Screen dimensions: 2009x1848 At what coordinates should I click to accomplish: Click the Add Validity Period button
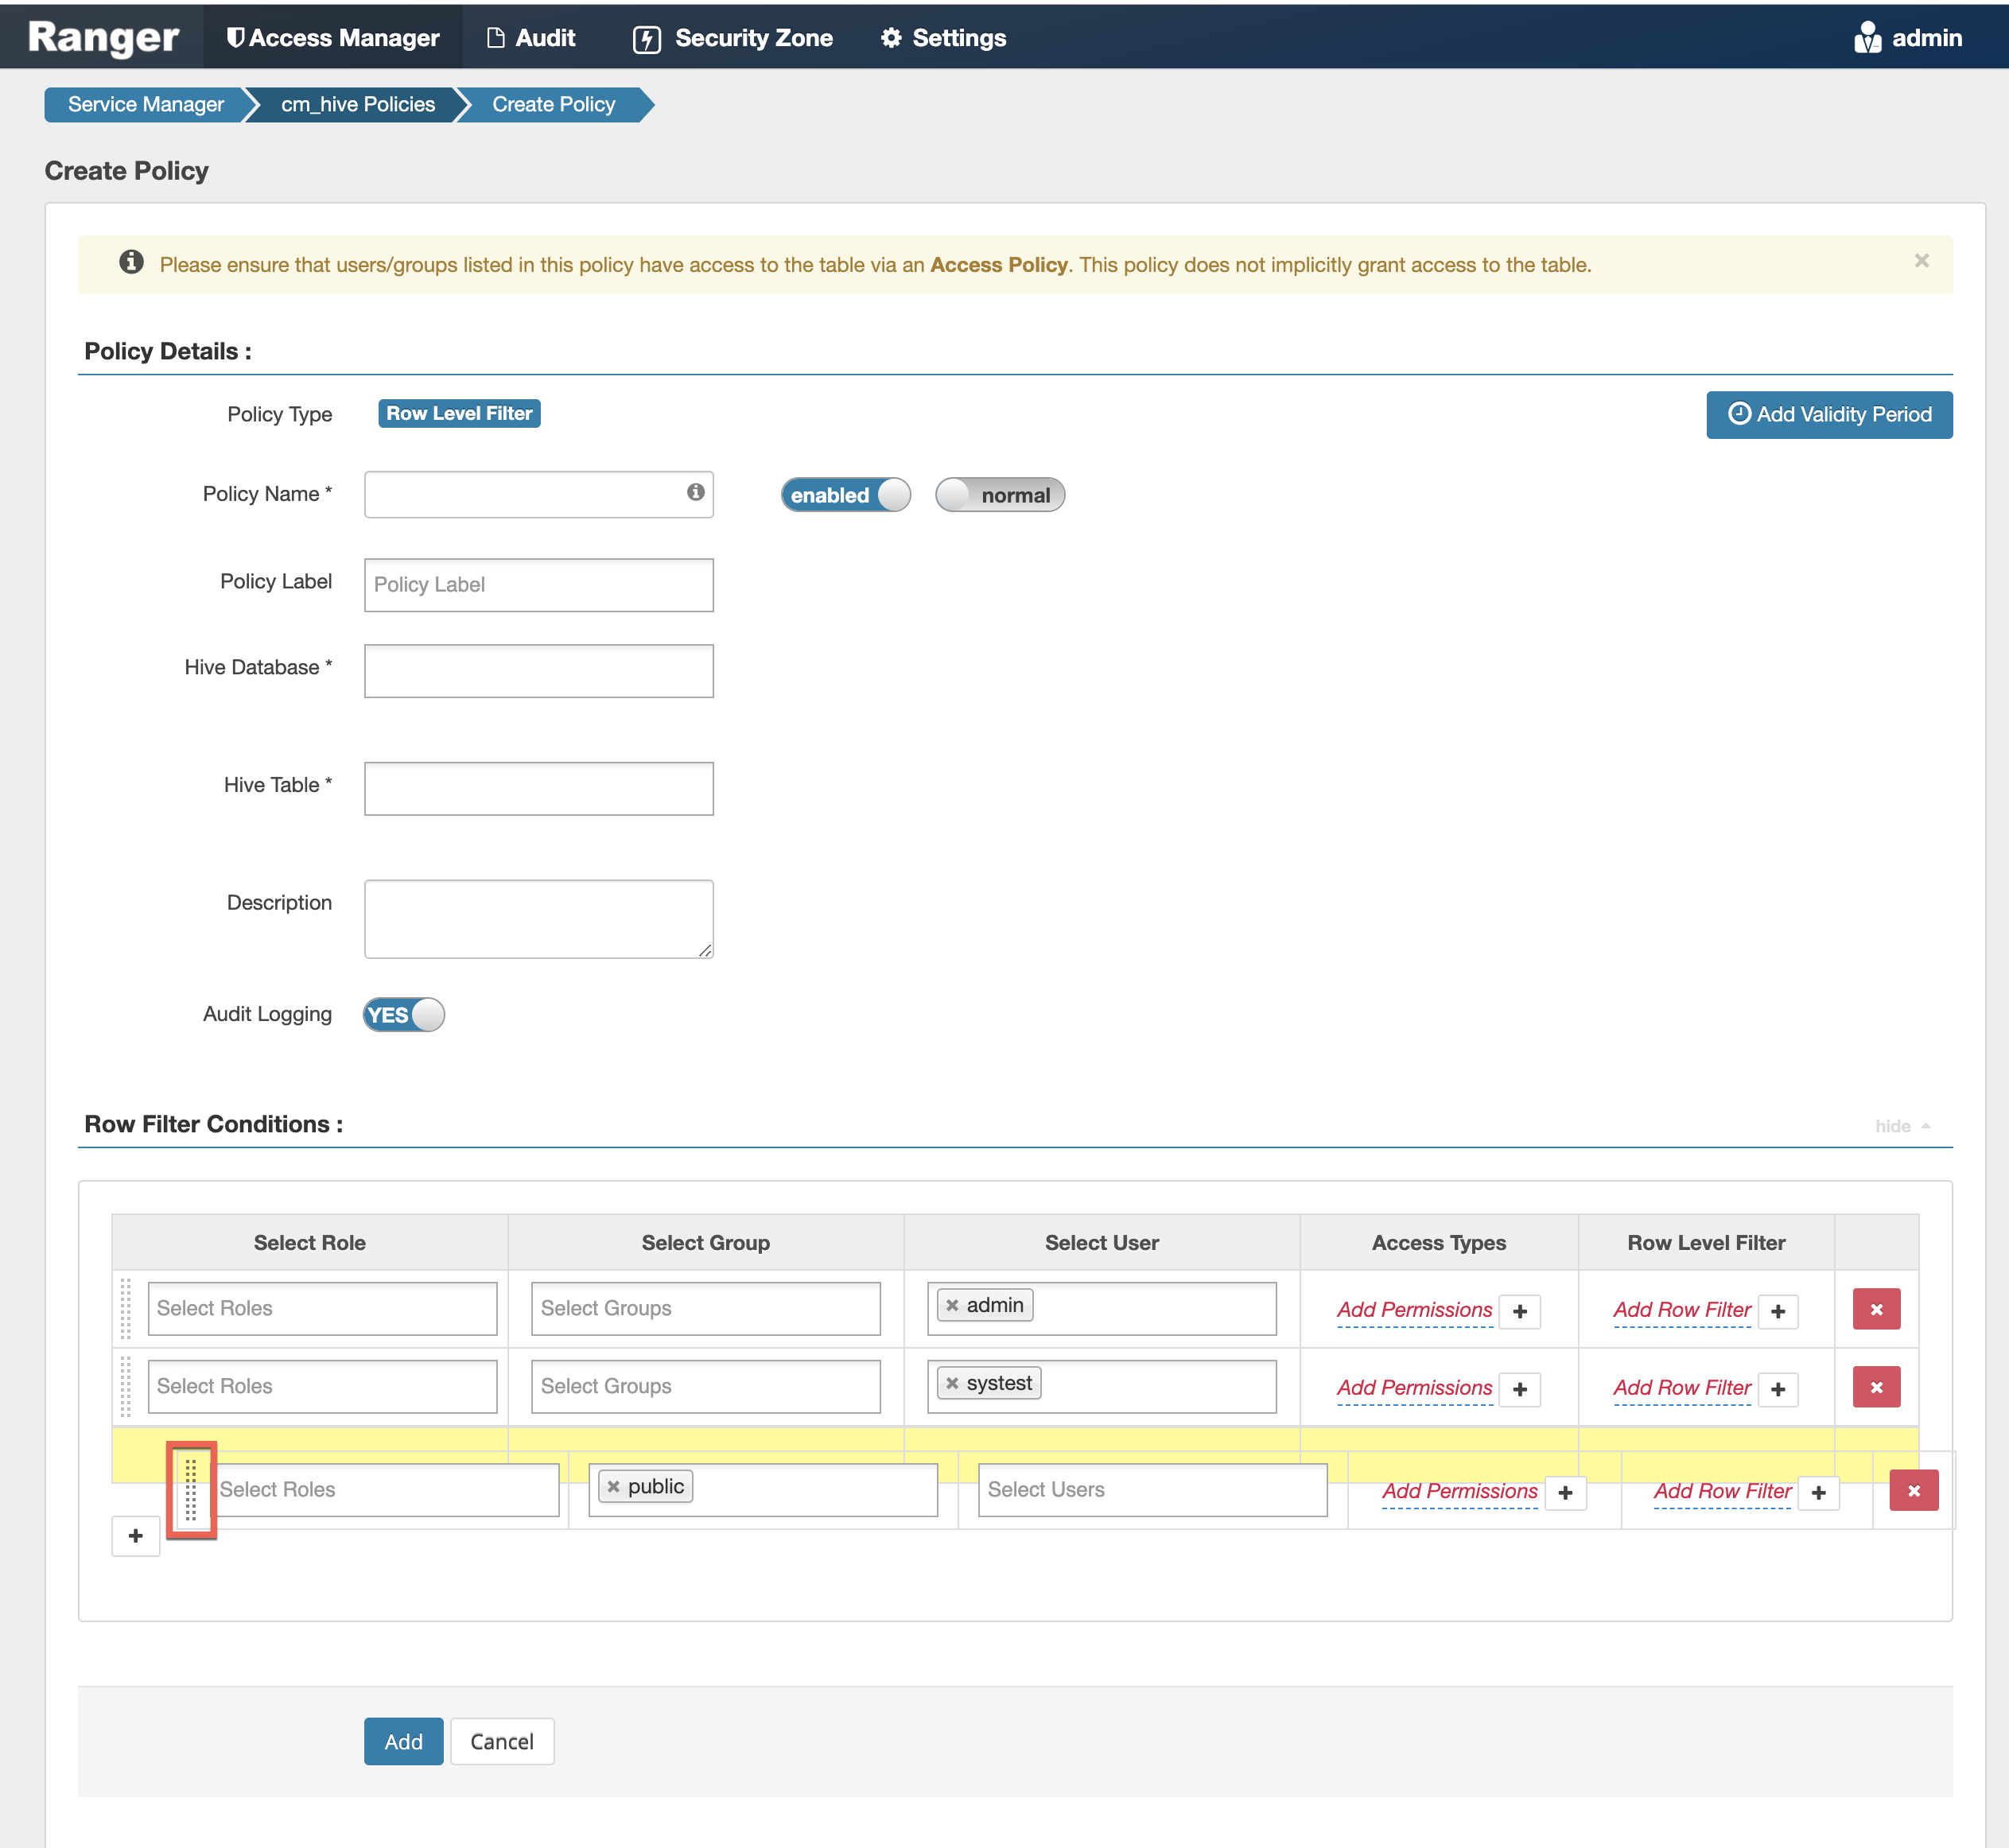tap(1828, 414)
